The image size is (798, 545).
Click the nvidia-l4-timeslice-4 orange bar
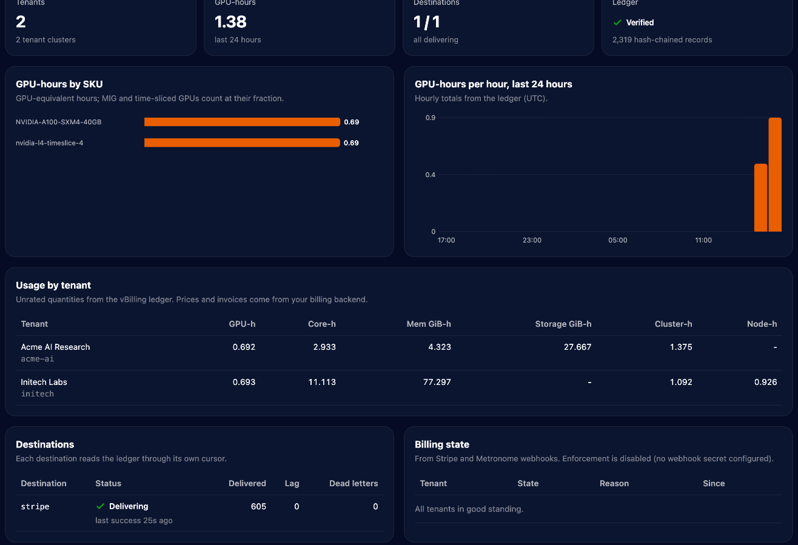pos(242,143)
